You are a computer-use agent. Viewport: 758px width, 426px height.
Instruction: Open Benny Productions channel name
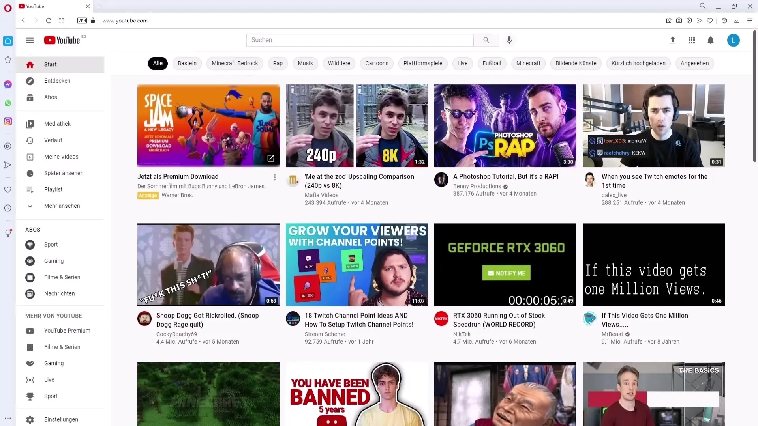tap(477, 186)
